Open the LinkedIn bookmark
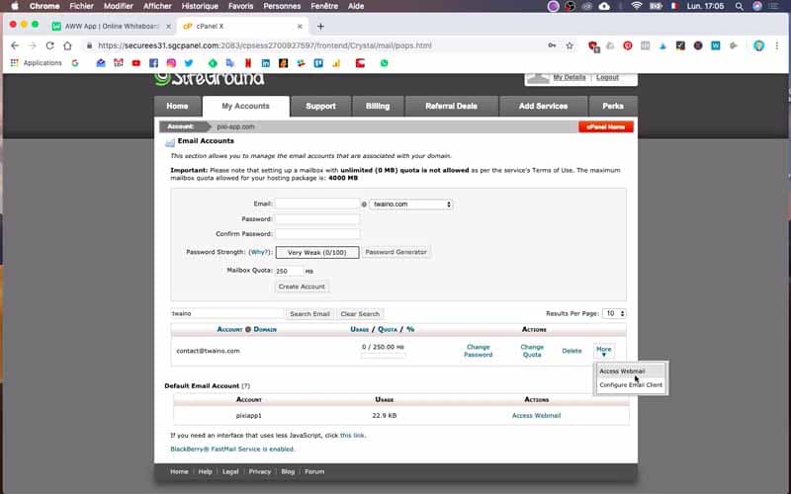The image size is (791, 494). click(x=265, y=63)
